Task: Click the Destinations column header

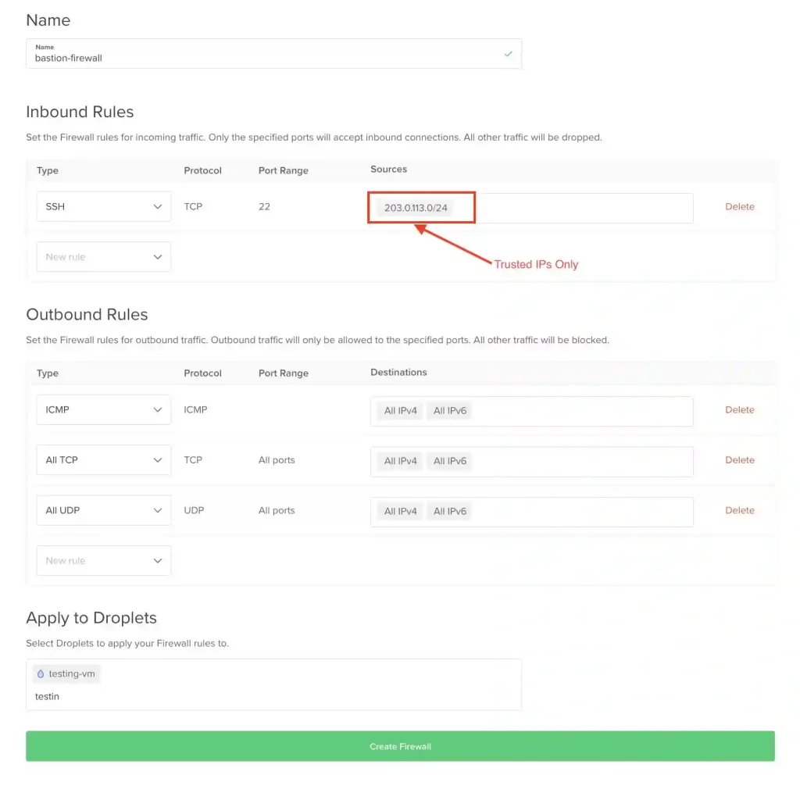Action: coord(398,373)
